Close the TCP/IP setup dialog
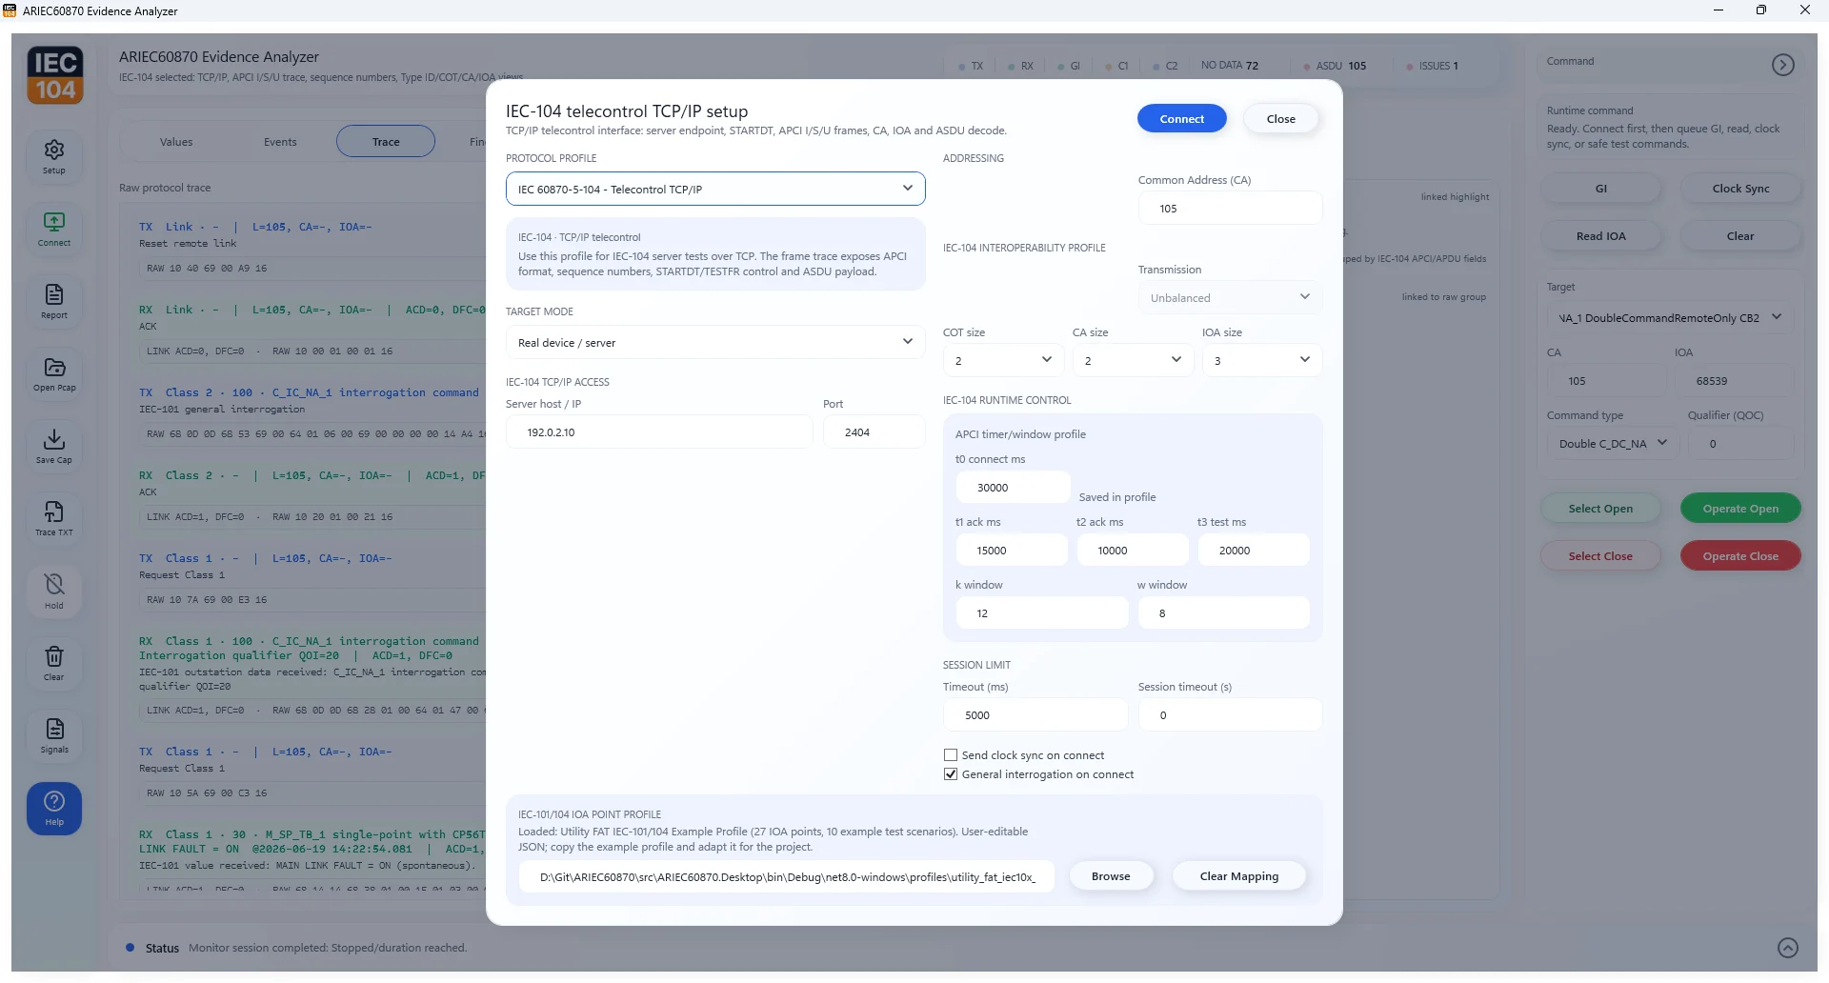The image size is (1829, 983). click(1281, 119)
